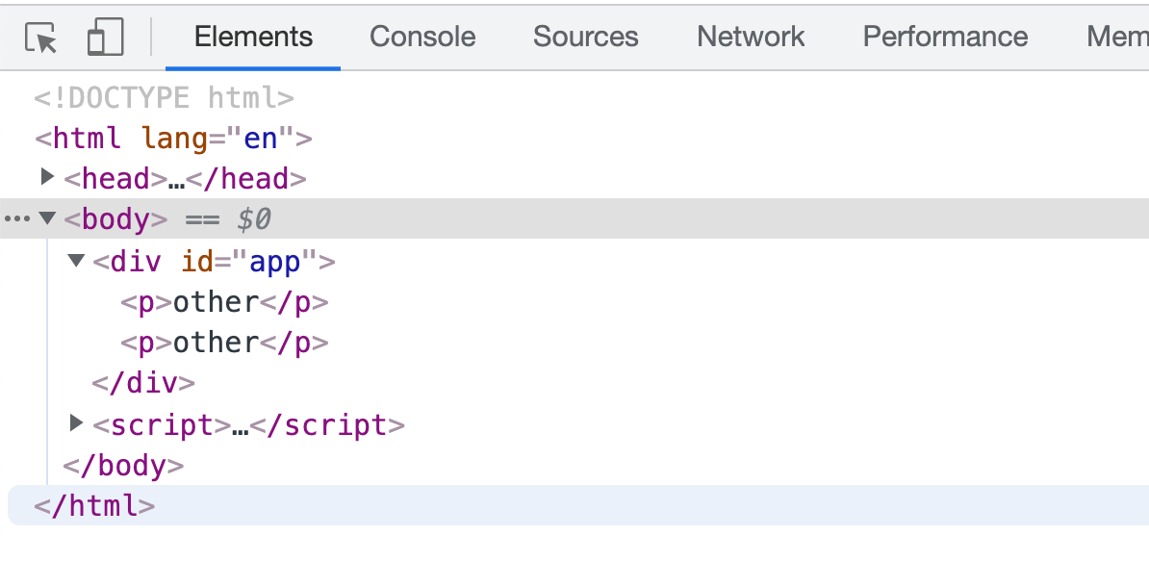The height and width of the screenshot is (587, 1149).
Task: Expand the head element arrow
Action: click(47, 177)
